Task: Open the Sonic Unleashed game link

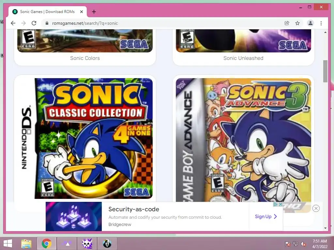Action: [243, 58]
